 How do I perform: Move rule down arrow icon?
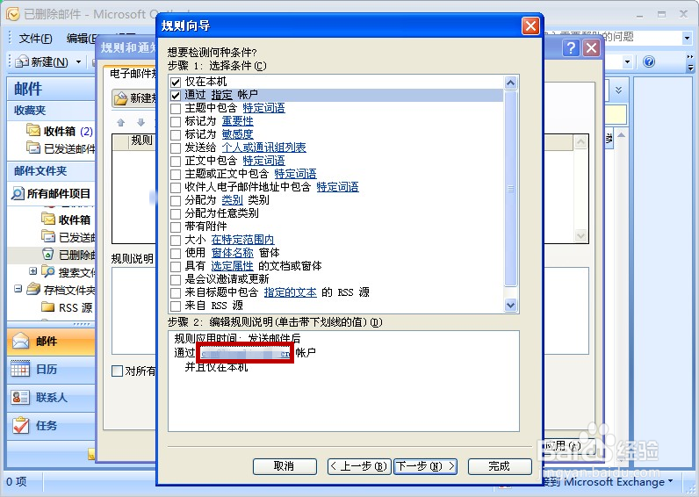pyautogui.click(x=141, y=123)
